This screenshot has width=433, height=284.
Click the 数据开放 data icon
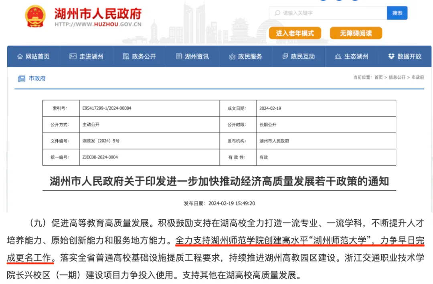click(391, 57)
